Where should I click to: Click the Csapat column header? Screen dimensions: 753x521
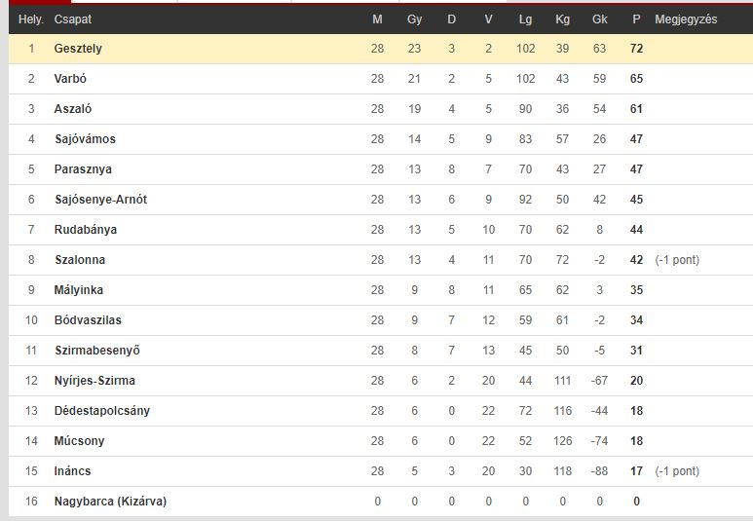[72, 19]
